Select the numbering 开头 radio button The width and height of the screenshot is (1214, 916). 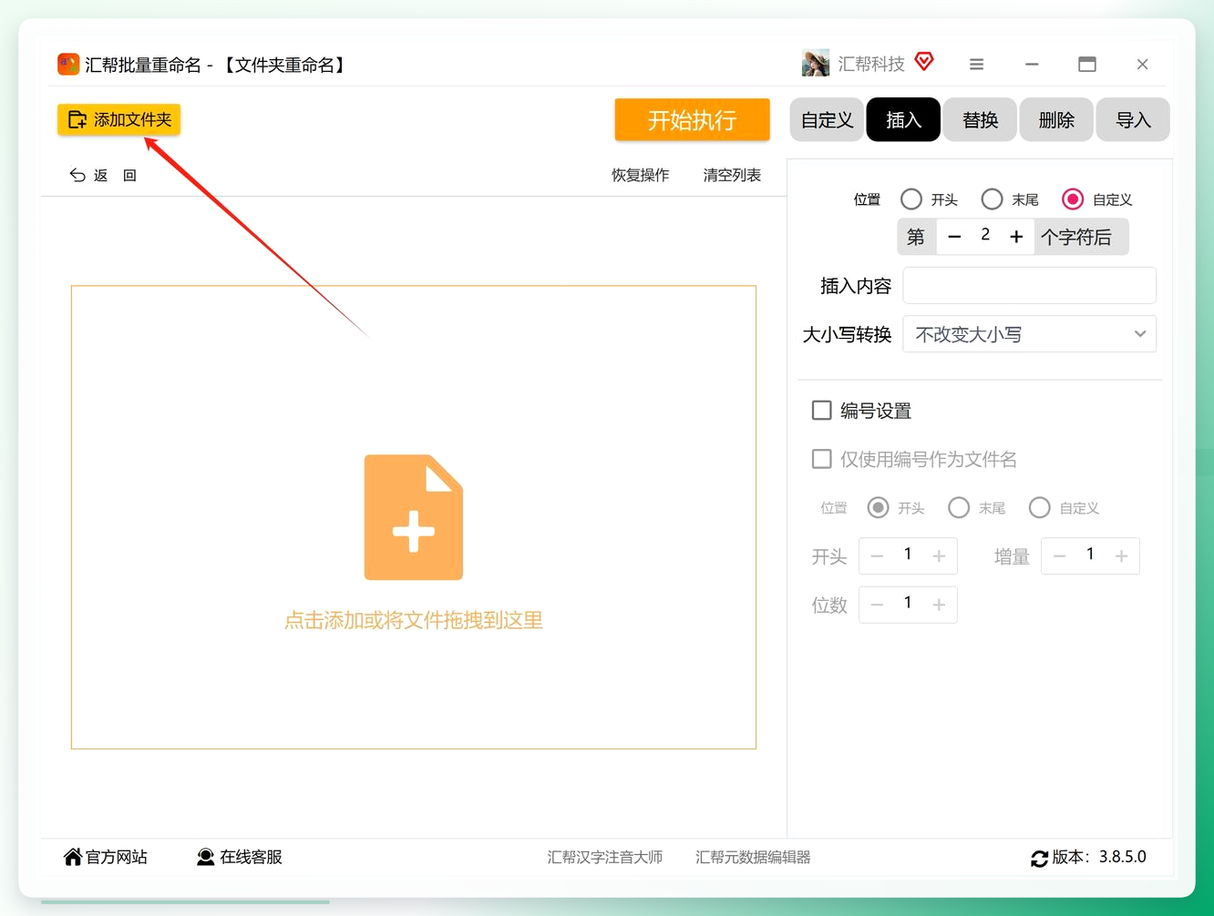(x=878, y=507)
